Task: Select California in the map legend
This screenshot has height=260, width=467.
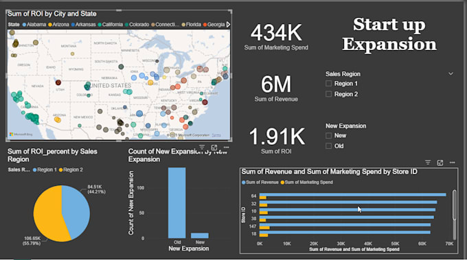Action: (x=110, y=25)
